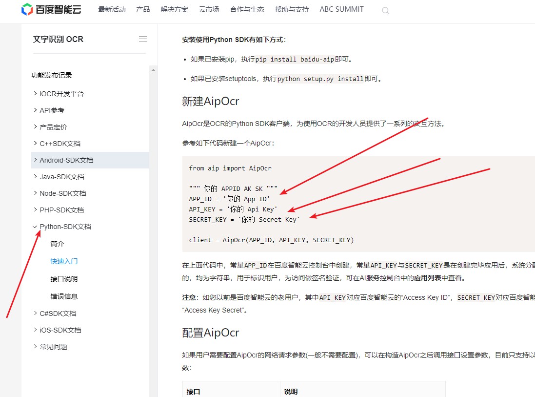Viewport: 535px width, 397px height.
Task: Select Android-SDK文档 tree item label
Action: [x=66, y=160]
